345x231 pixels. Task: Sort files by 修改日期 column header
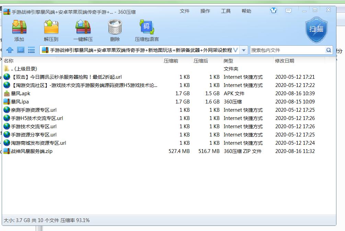[x=284, y=61]
